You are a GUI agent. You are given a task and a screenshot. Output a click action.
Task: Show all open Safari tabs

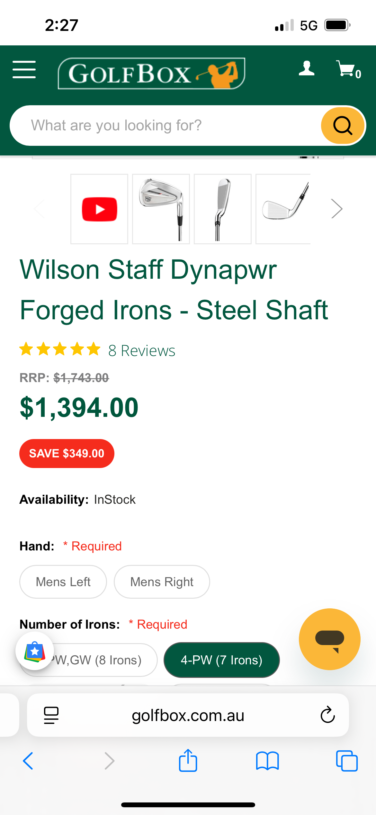(x=347, y=761)
